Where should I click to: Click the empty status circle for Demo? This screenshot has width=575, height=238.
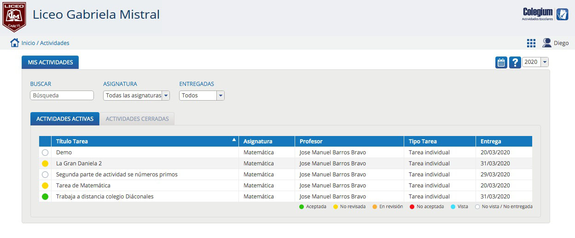45,153
